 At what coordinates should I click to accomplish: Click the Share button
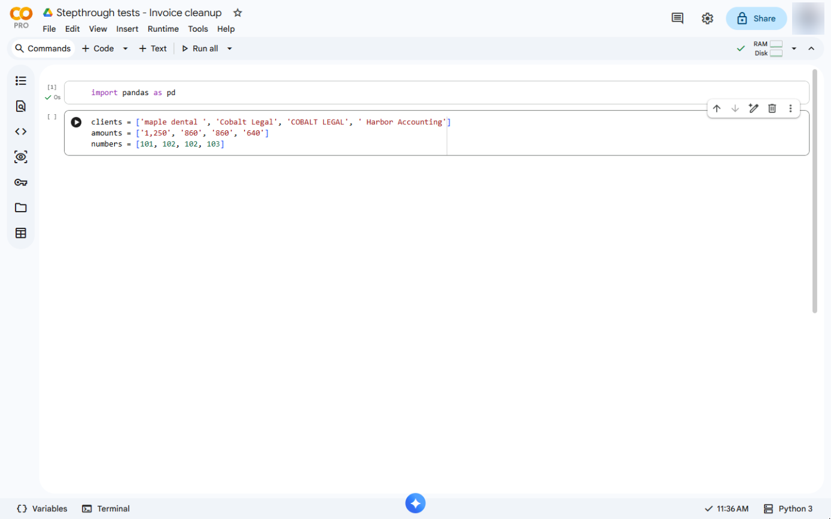[756, 19]
